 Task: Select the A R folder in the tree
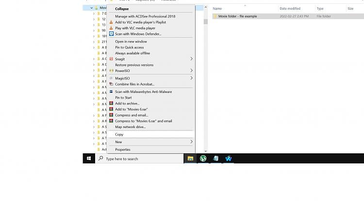point(104,121)
